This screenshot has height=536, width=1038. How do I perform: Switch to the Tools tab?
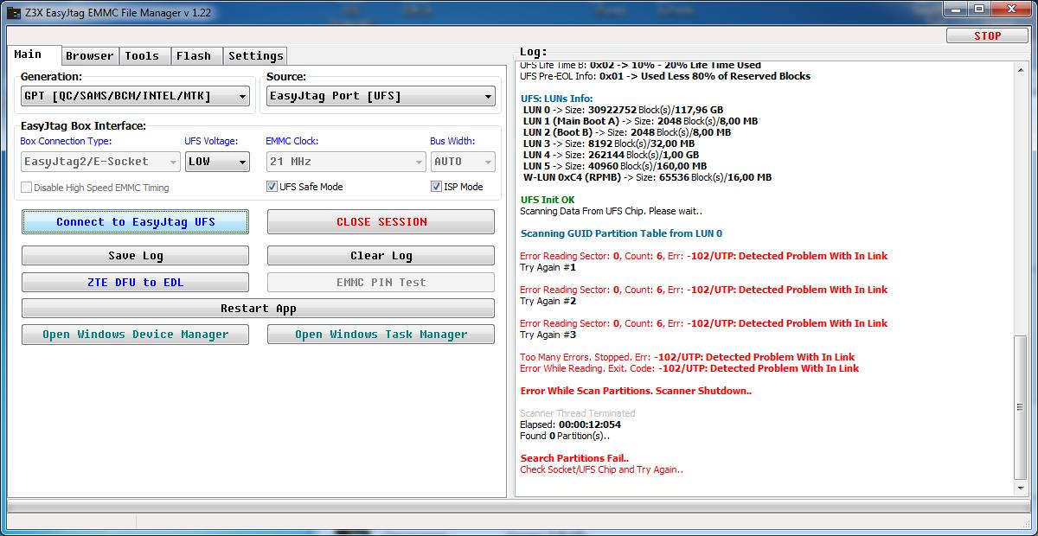(143, 56)
